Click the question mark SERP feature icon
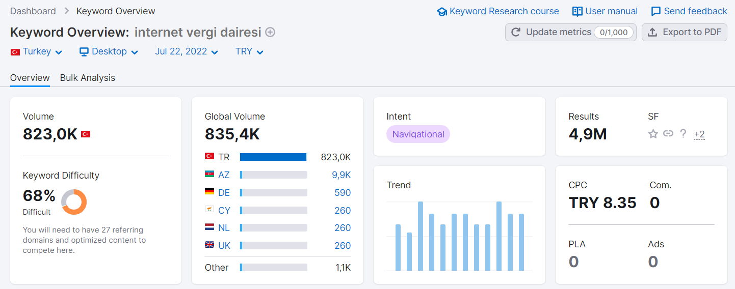This screenshot has width=735, height=289. click(683, 134)
